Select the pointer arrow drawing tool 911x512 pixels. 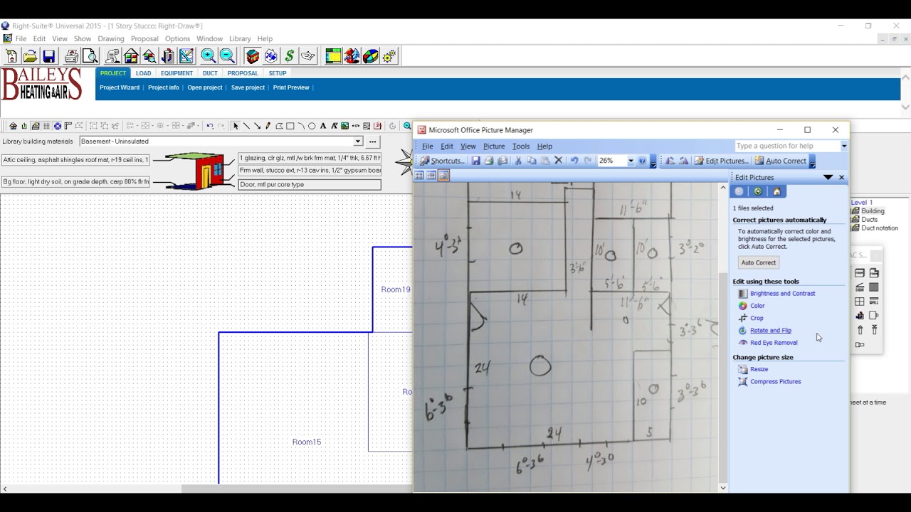click(x=236, y=126)
